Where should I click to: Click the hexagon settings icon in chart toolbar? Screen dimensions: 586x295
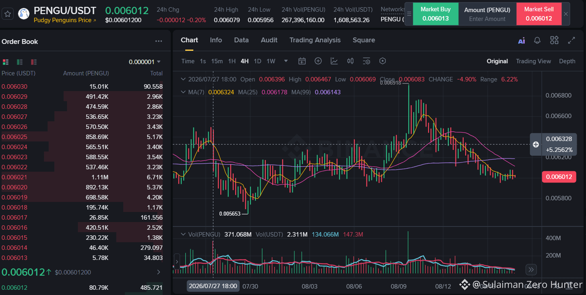point(383,61)
